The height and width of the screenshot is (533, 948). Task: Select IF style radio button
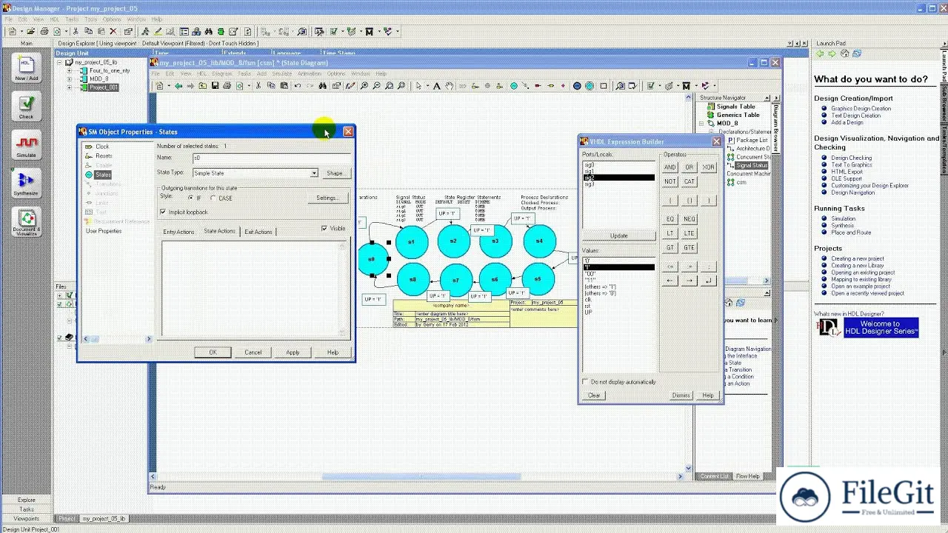point(190,198)
